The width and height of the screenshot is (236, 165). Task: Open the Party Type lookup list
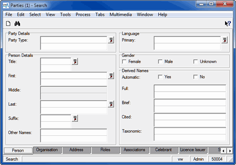click(x=111, y=40)
